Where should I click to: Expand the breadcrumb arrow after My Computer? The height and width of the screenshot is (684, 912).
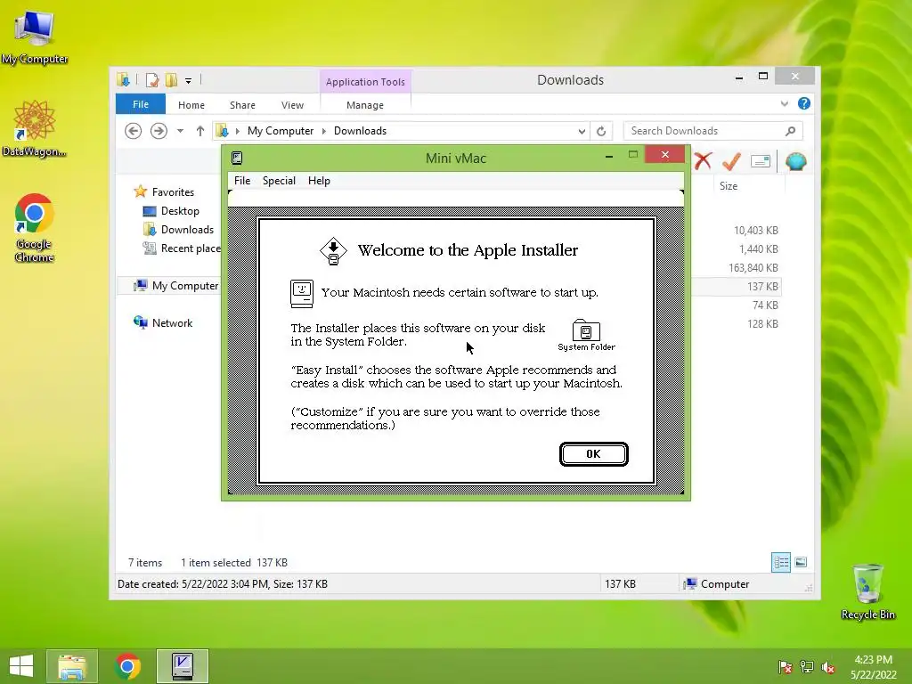324,131
